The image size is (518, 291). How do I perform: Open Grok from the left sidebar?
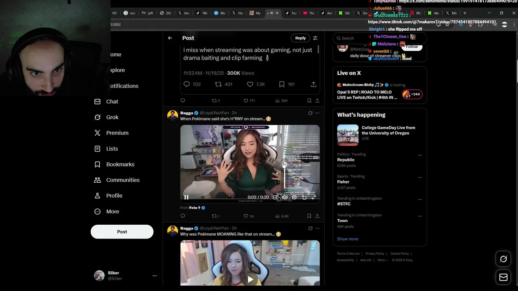point(106,117)
